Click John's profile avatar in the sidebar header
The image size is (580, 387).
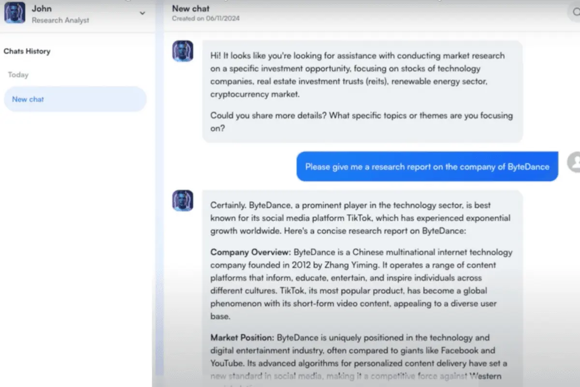(x=14, y=13)
